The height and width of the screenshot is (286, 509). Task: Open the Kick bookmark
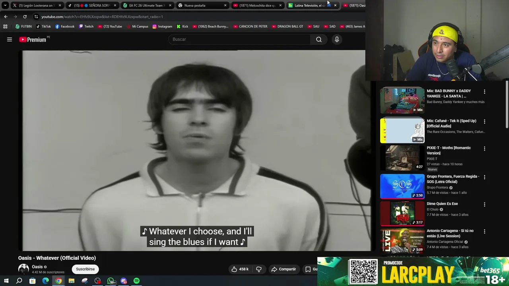click(182, 27)
